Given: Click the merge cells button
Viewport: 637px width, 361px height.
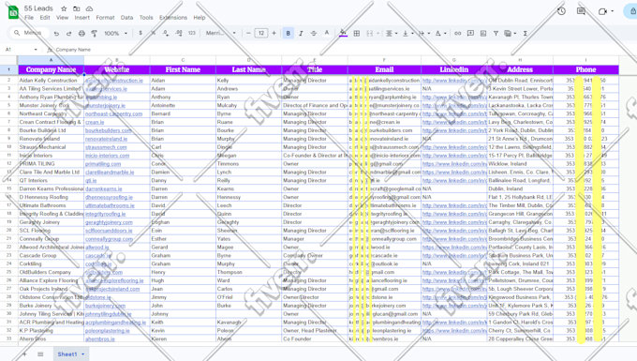Looking at the screenshot, I should 370,34.
